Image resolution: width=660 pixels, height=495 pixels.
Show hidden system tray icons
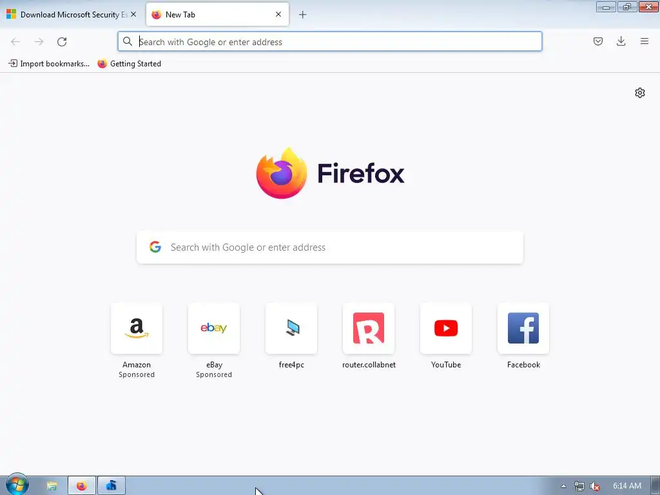[563, 486]
